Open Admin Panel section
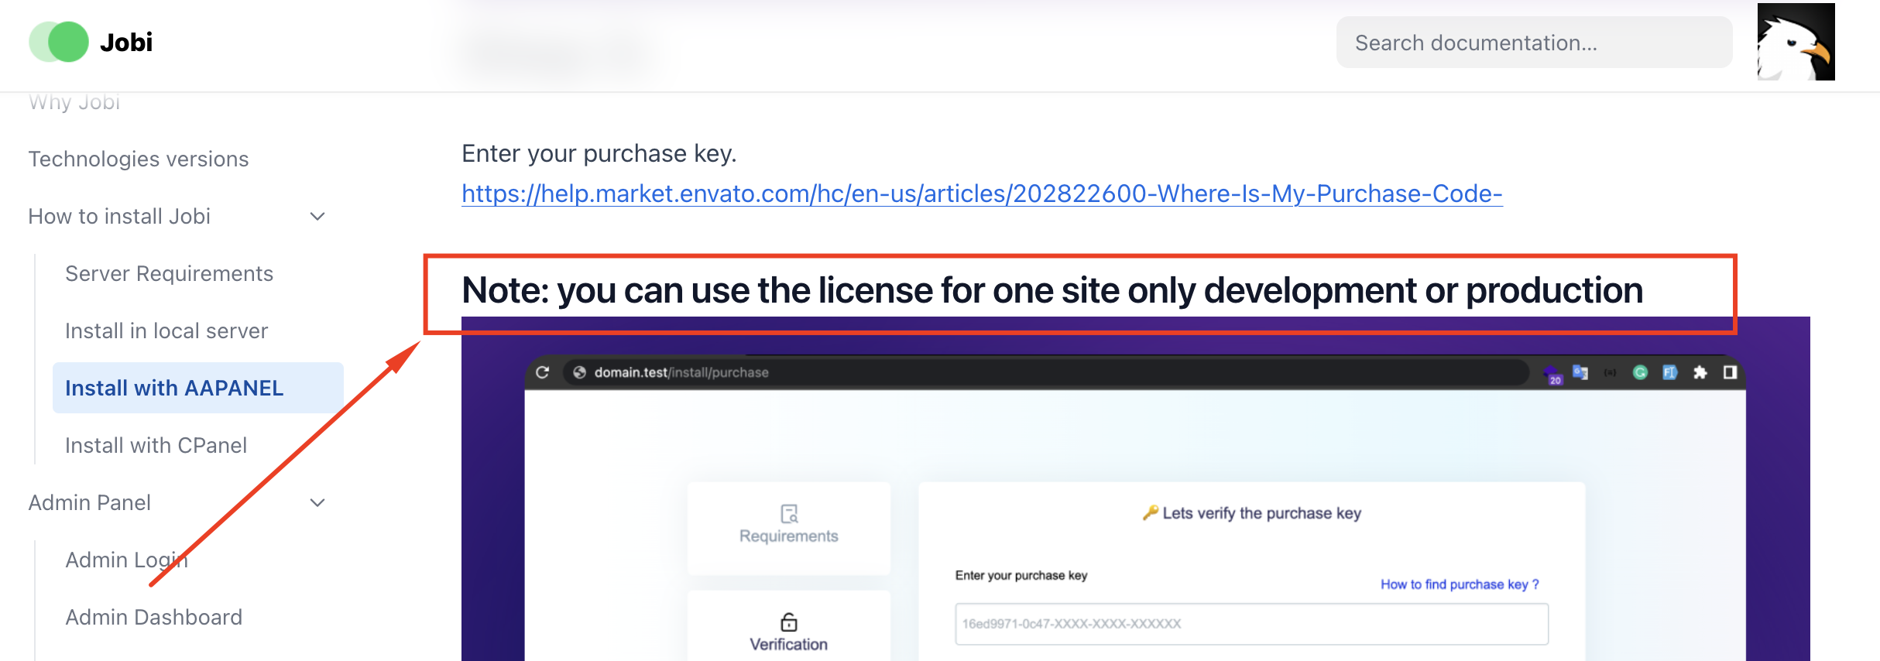 click(90, 502)
